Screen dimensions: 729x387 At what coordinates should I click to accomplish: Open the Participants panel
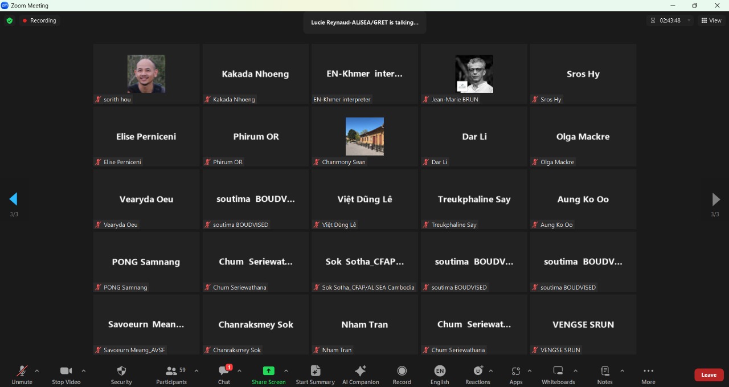pyautogui.click(x=171, y=371)
